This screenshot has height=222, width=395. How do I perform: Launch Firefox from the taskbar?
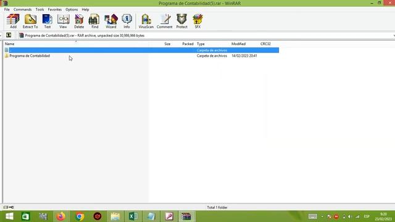tap(60, 216)
